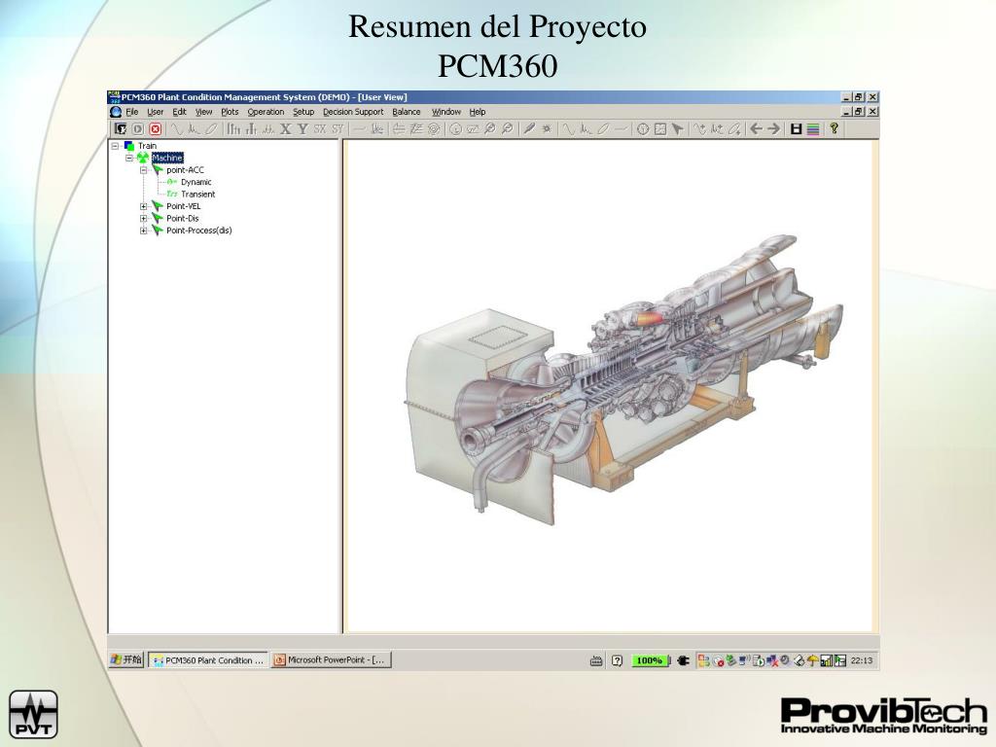Image resolution: width=996 pixels, height=747 pixels.
Task: Click the forward right-arrow toolbar icon
Action: point(773,129)
